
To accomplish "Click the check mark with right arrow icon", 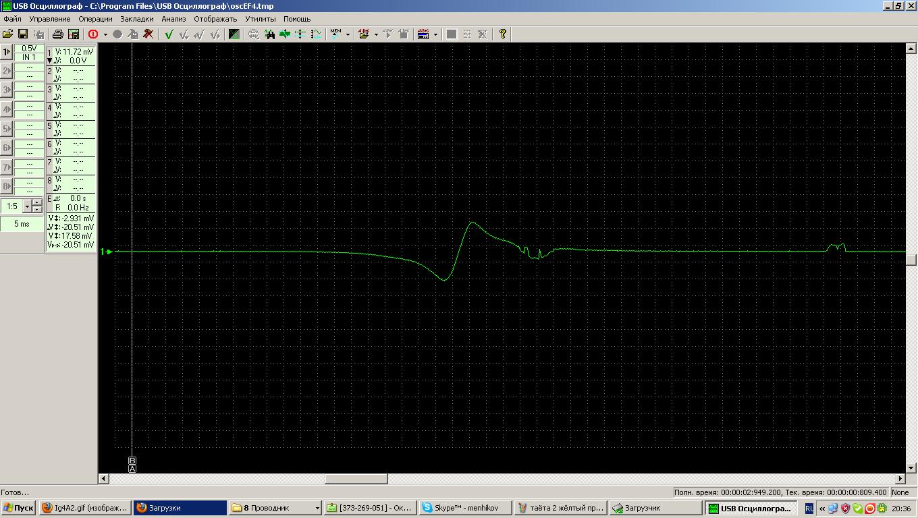I will pyautogui.click(x=215, y=34).
